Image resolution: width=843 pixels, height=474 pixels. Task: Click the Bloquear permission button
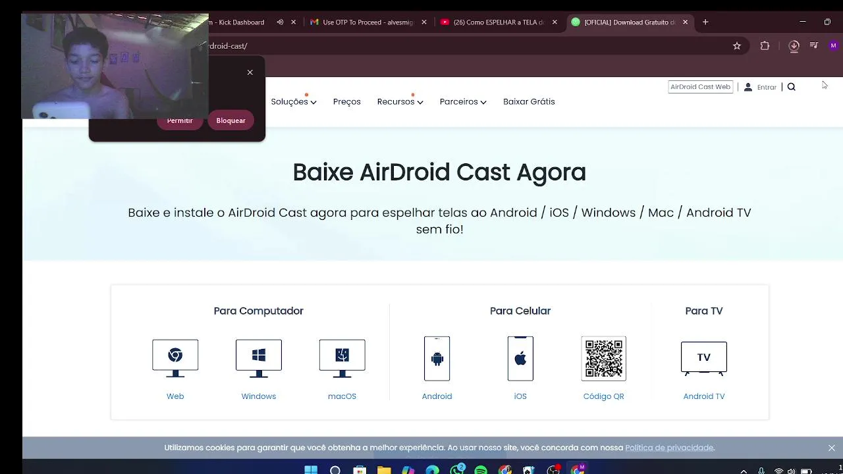(x=231, y=120)
